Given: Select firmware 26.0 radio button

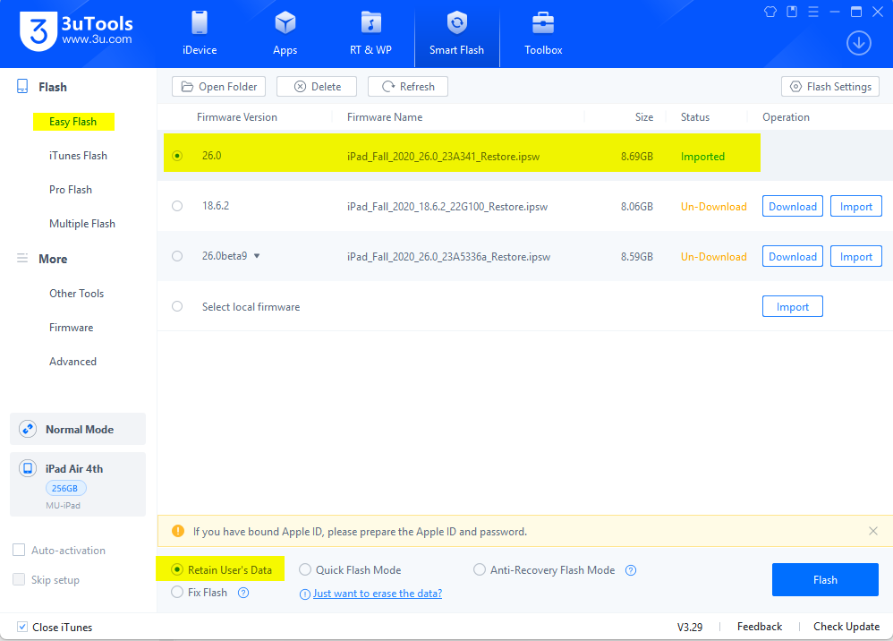Looking at the screenshot, I should [x=177, y=156].
